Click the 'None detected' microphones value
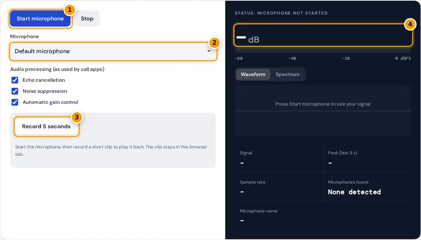The width and height of the screenshot is (421, 240). click(354, 192)
